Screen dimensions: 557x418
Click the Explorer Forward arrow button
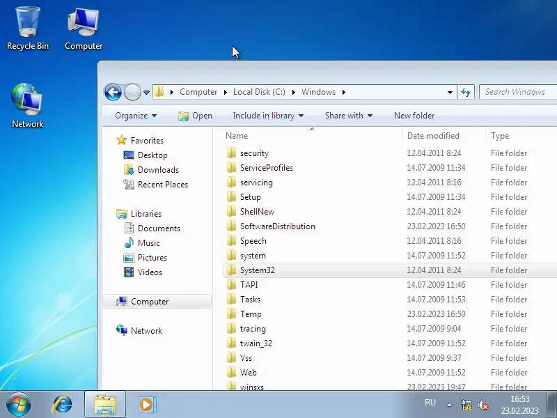(132, 93)
